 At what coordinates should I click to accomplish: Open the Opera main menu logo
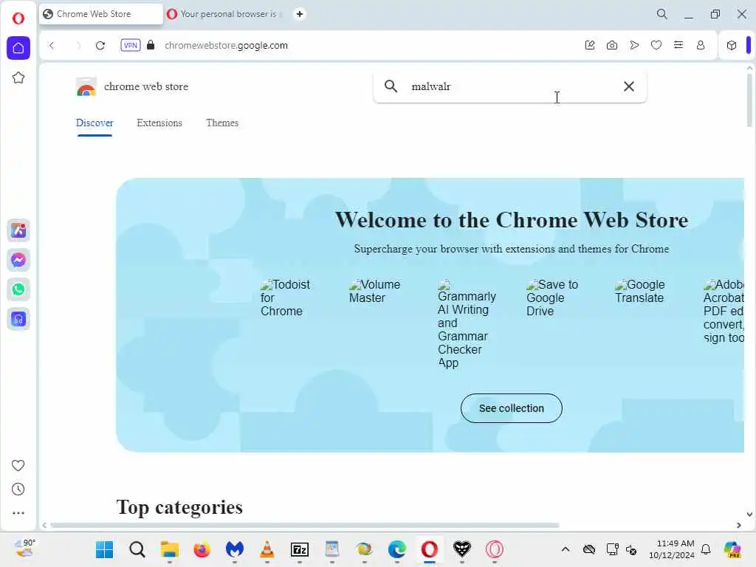18,18
